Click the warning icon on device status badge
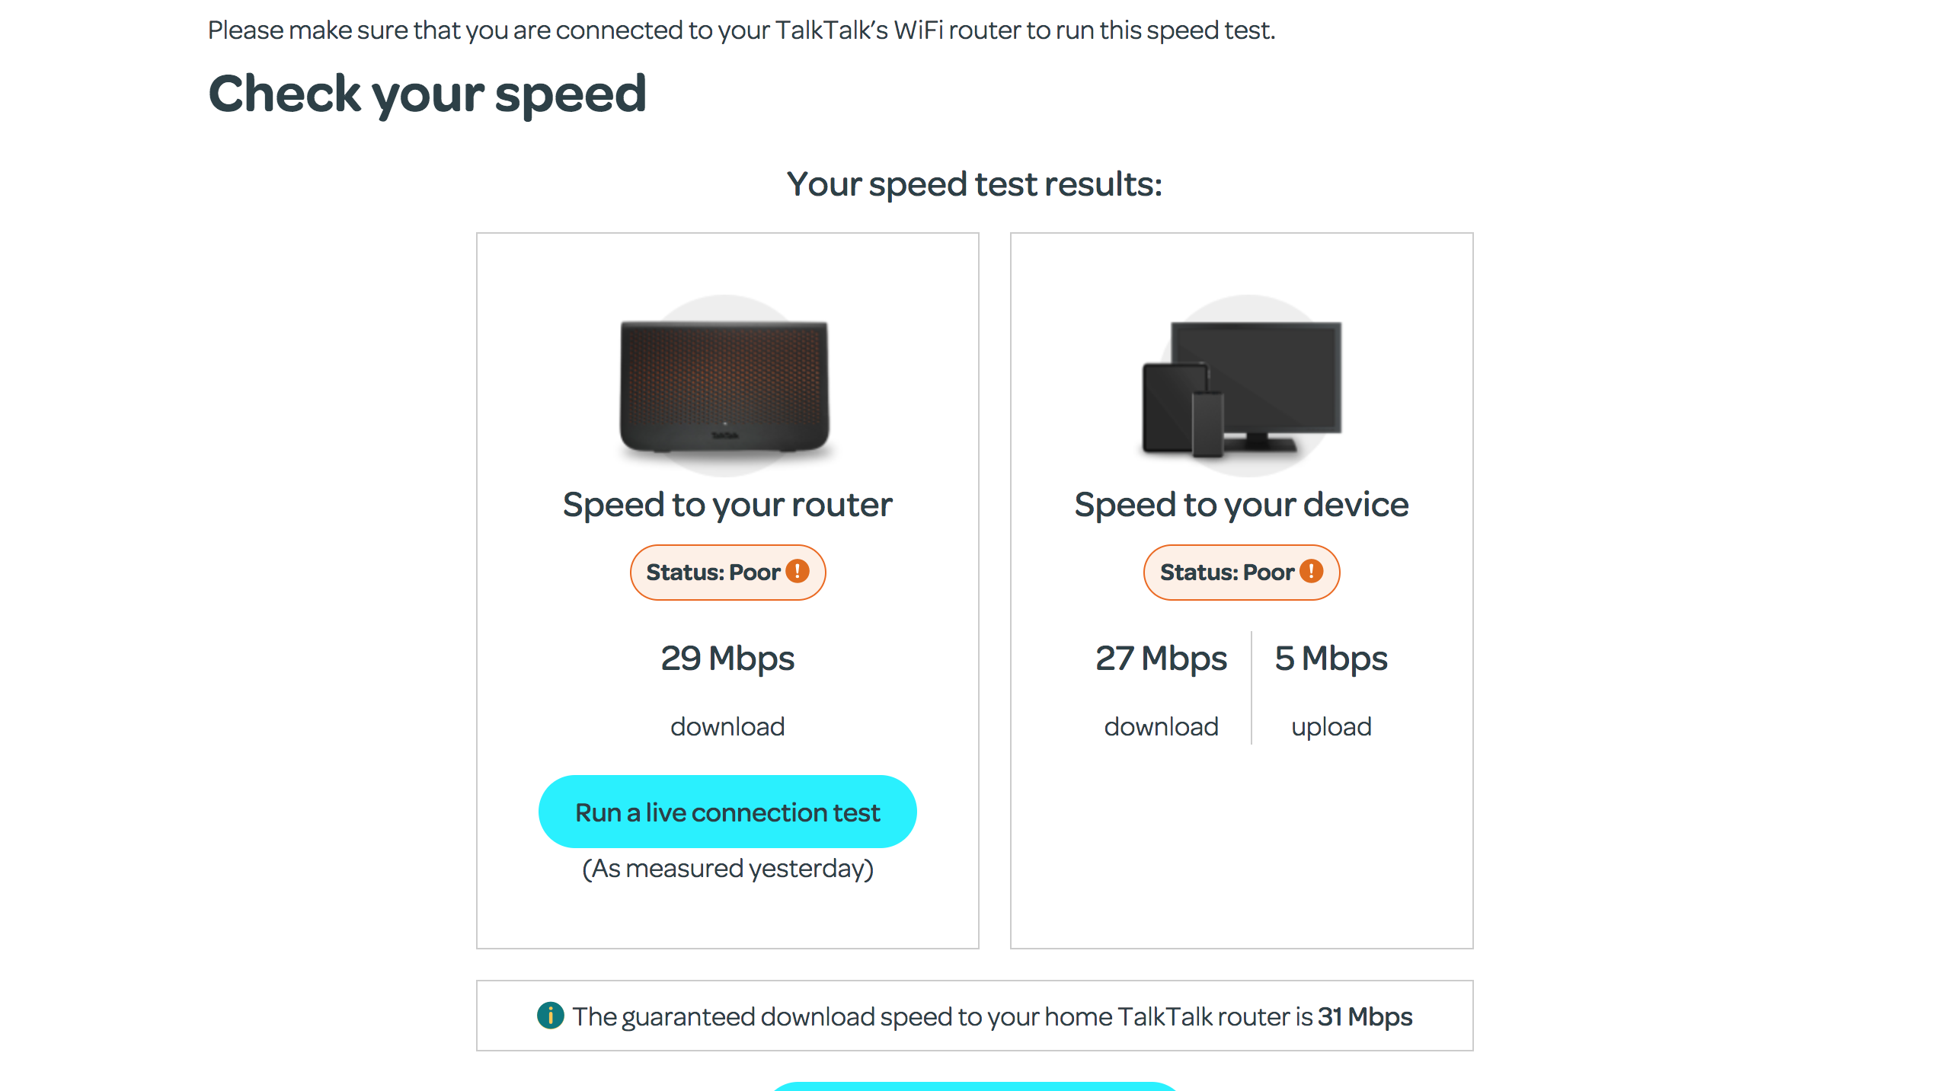Image resolution: width=1950 pixels, height=1091 pixels. [x=1310, y=572]
